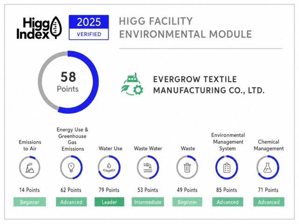Click 'Higg Facility Environmental Module' heading
Image resolution: width=299 pixels, height=224 pixels.
click(x=185, y=28)
